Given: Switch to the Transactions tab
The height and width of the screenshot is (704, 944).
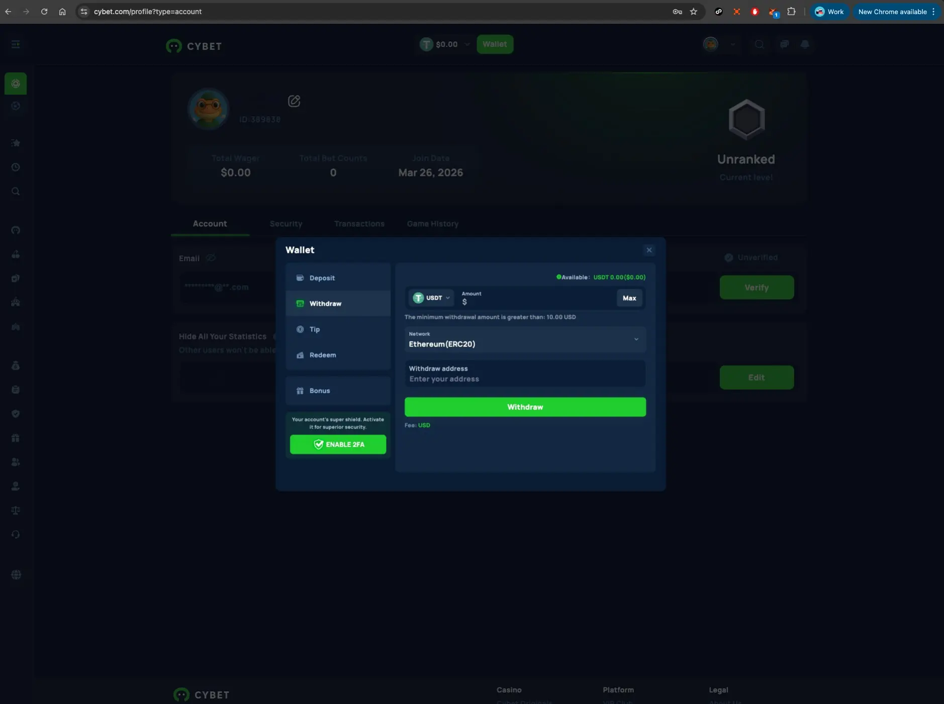Looking at the screenshot, I should (359, 224).
